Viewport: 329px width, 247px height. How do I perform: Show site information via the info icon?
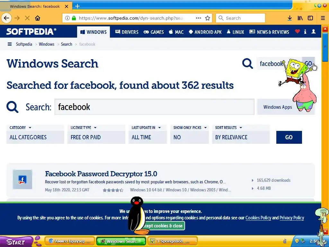67,18
